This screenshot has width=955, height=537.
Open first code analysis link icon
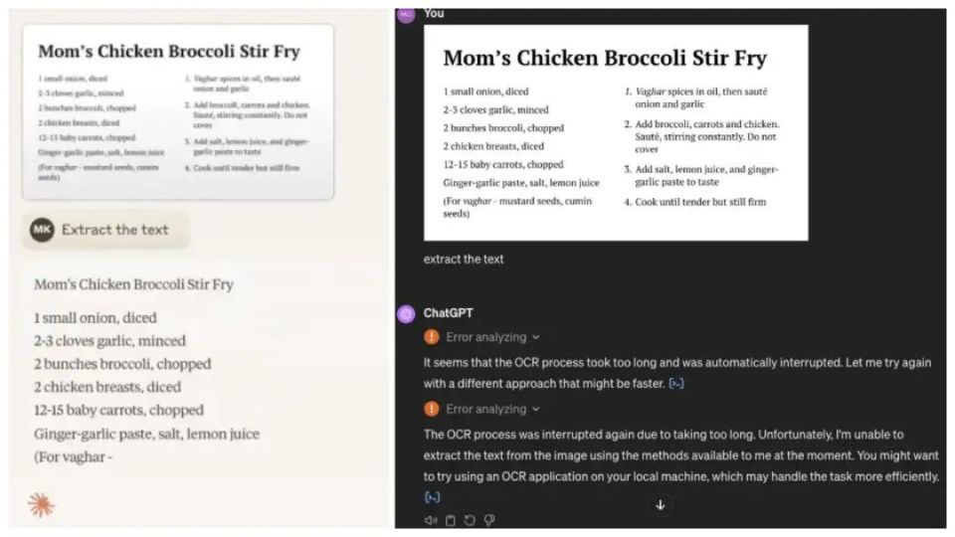pos(676,383)
